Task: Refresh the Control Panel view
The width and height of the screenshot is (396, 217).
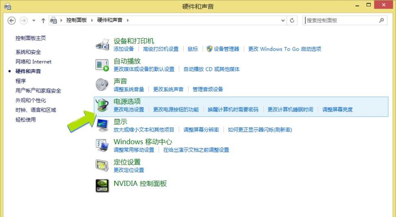Action: [292, 20]
